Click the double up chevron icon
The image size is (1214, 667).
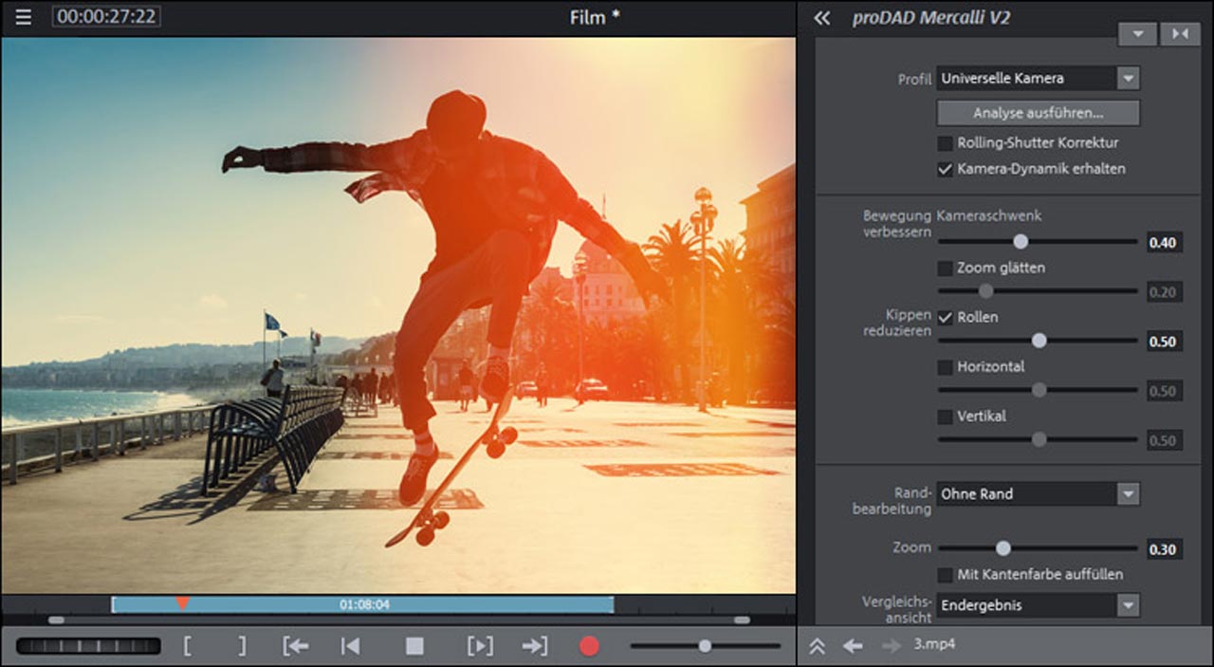point(817,645)
